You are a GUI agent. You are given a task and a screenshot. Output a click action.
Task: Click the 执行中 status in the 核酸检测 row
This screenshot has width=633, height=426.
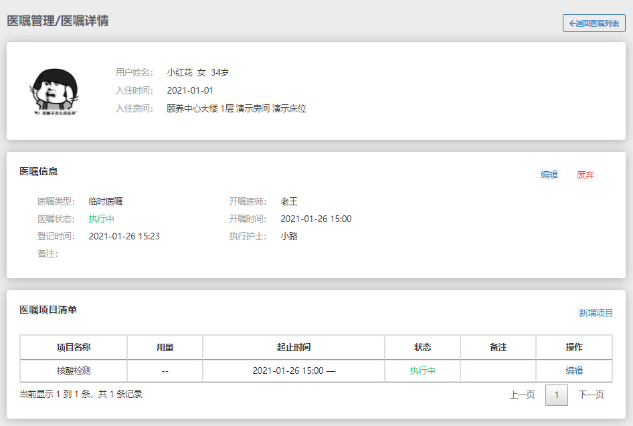[x=423, y=370]
